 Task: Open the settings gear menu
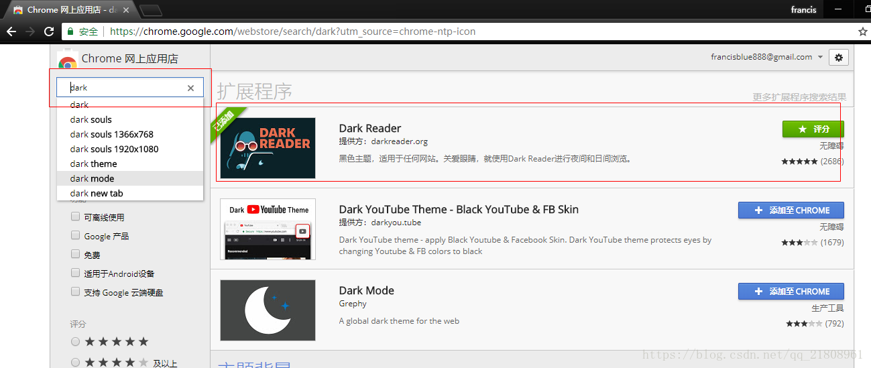pos(838,58)
